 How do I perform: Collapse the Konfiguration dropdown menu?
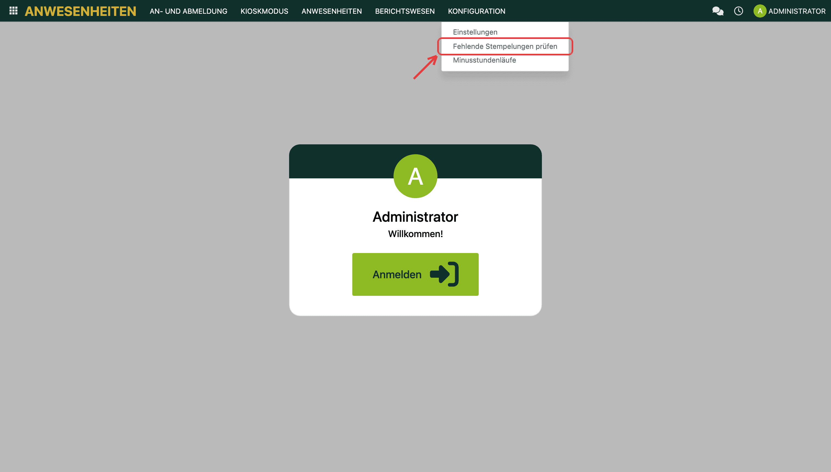[477, 11]
